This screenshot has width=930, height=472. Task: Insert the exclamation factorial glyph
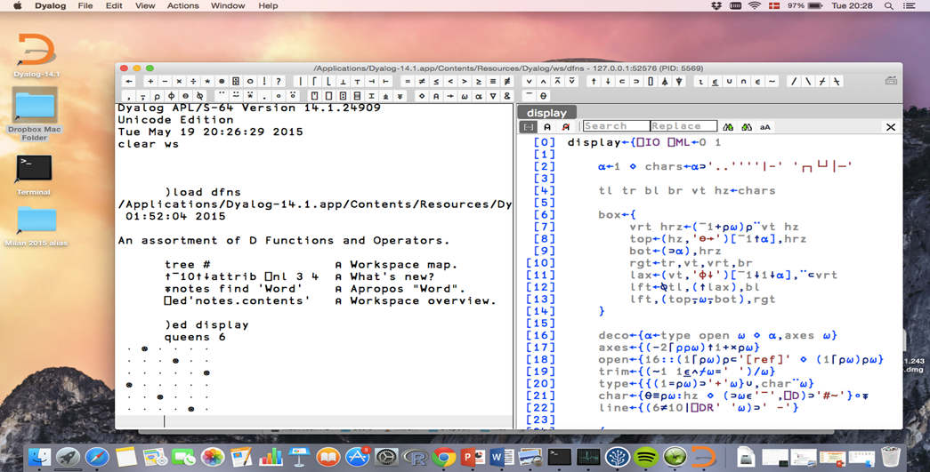[x=264, y=81]
